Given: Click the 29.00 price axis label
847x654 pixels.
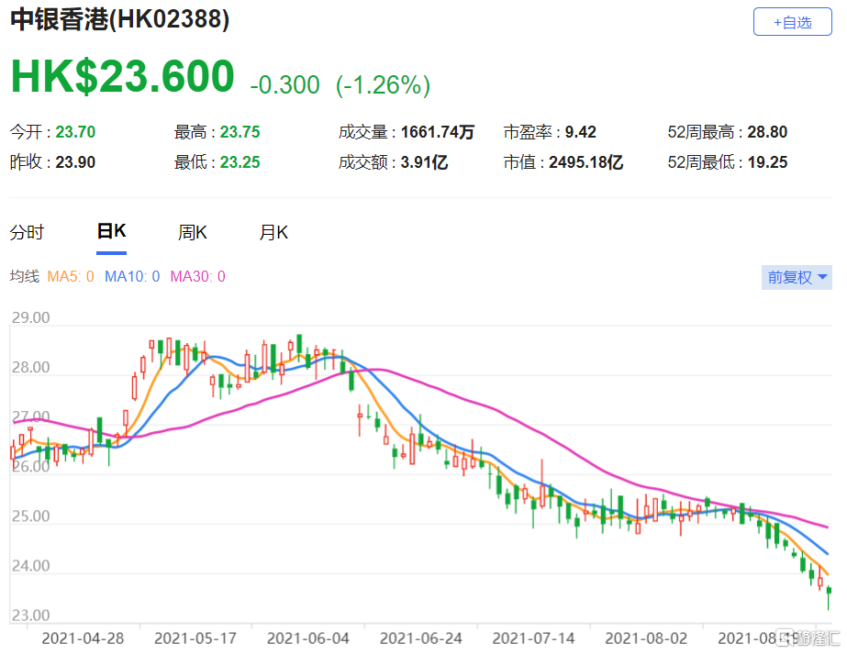Looking at the screenshot, I should 31,317.
